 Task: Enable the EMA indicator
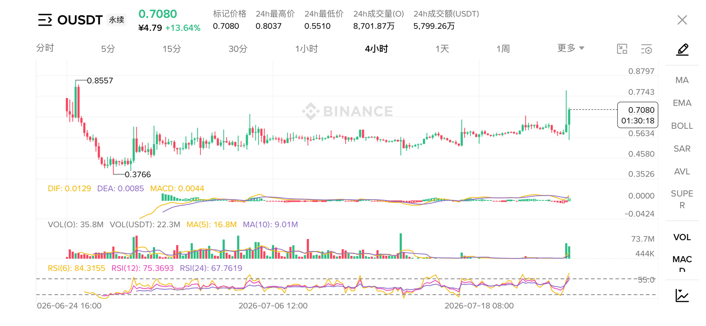tap(682, 103)
